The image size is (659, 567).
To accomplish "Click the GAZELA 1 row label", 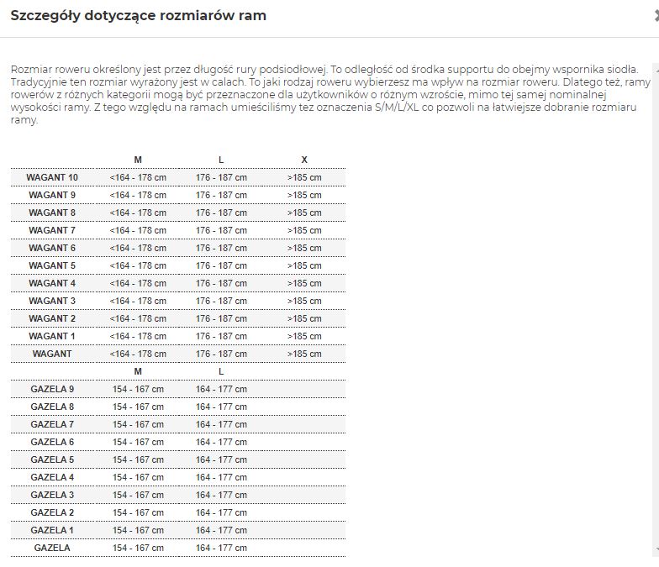I will tap(52, 531).
